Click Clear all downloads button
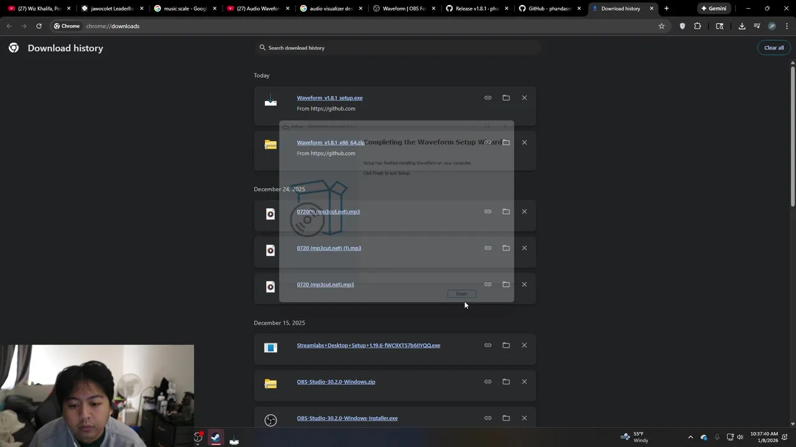 [774, 48]
